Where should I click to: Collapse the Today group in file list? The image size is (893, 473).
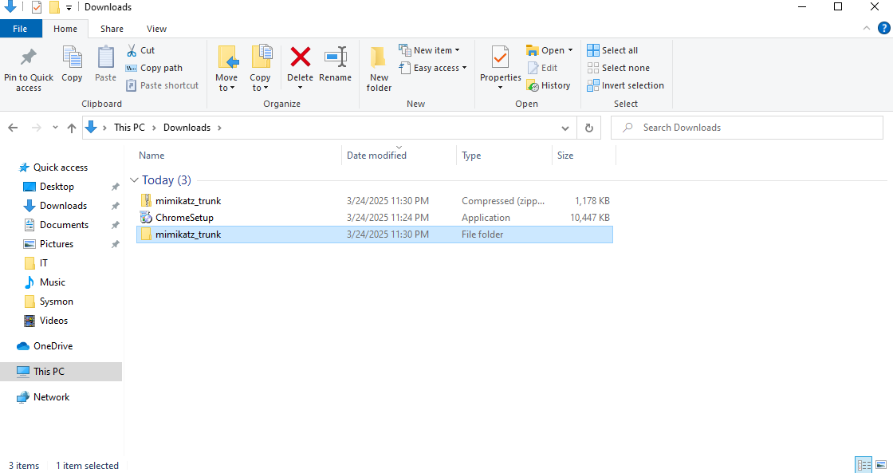click(134, 180)
